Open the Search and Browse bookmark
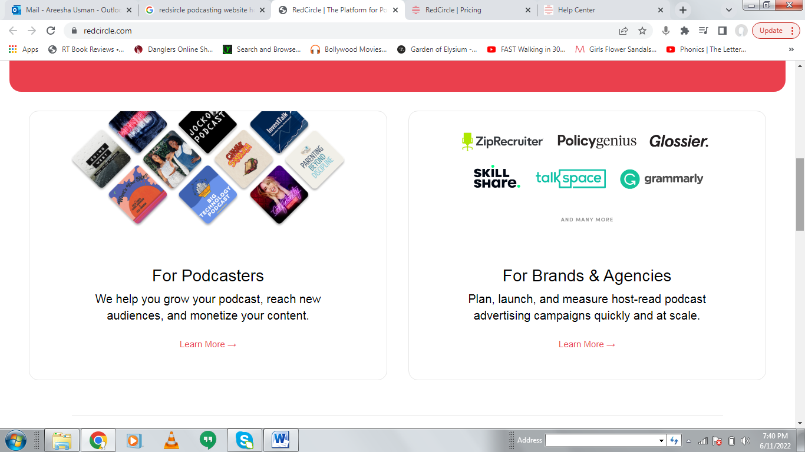The image size is (805, 452). 262,49
